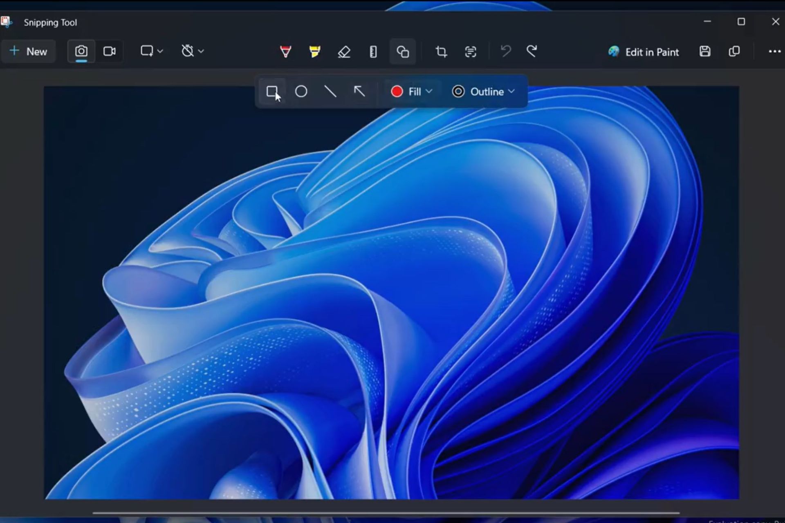This screenshot has height=523, width=785.
Task: Open Text actions tool
Action: coord(471,51)
